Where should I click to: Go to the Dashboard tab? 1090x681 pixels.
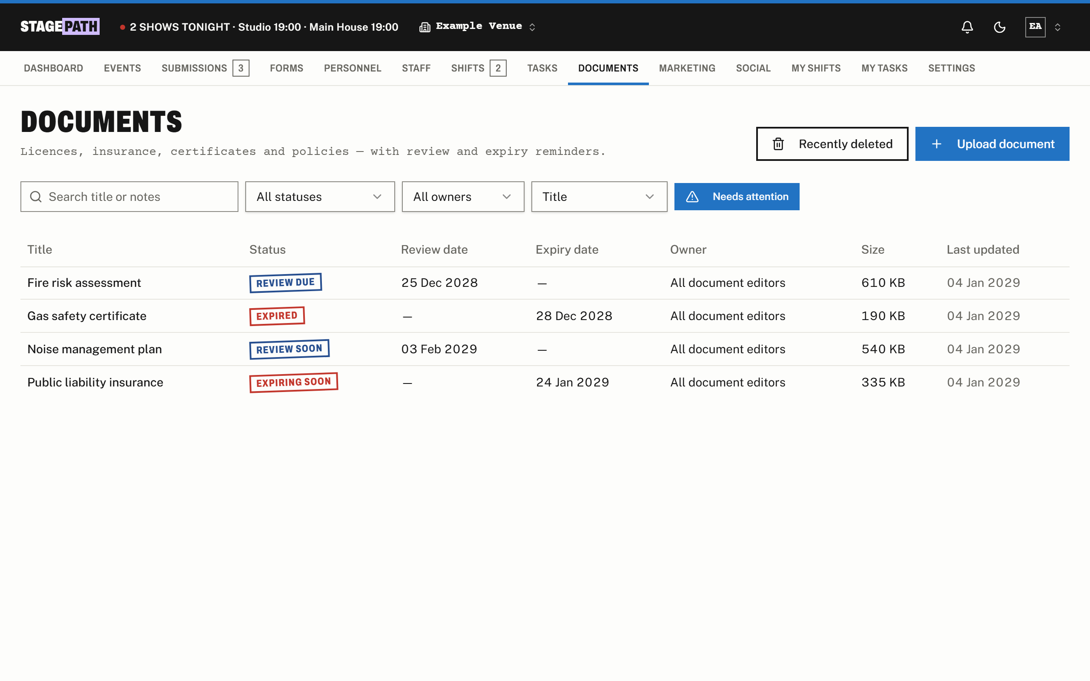53,68
